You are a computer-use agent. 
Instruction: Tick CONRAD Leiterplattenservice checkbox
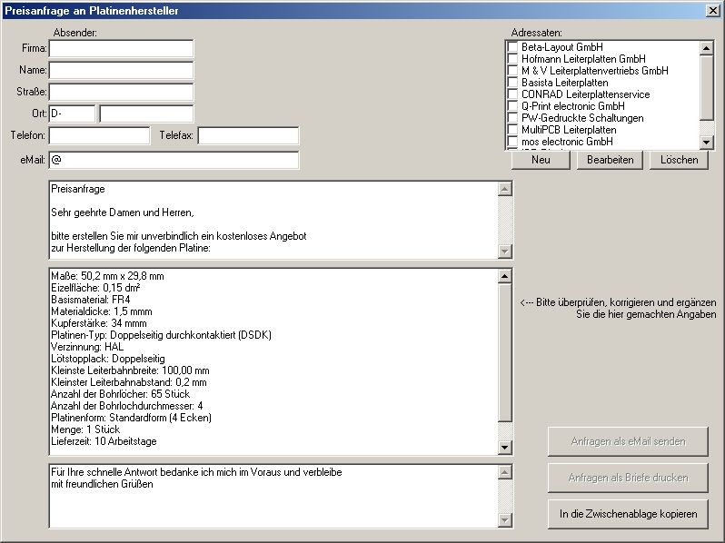pyautogui.click(x=513, y=94)
